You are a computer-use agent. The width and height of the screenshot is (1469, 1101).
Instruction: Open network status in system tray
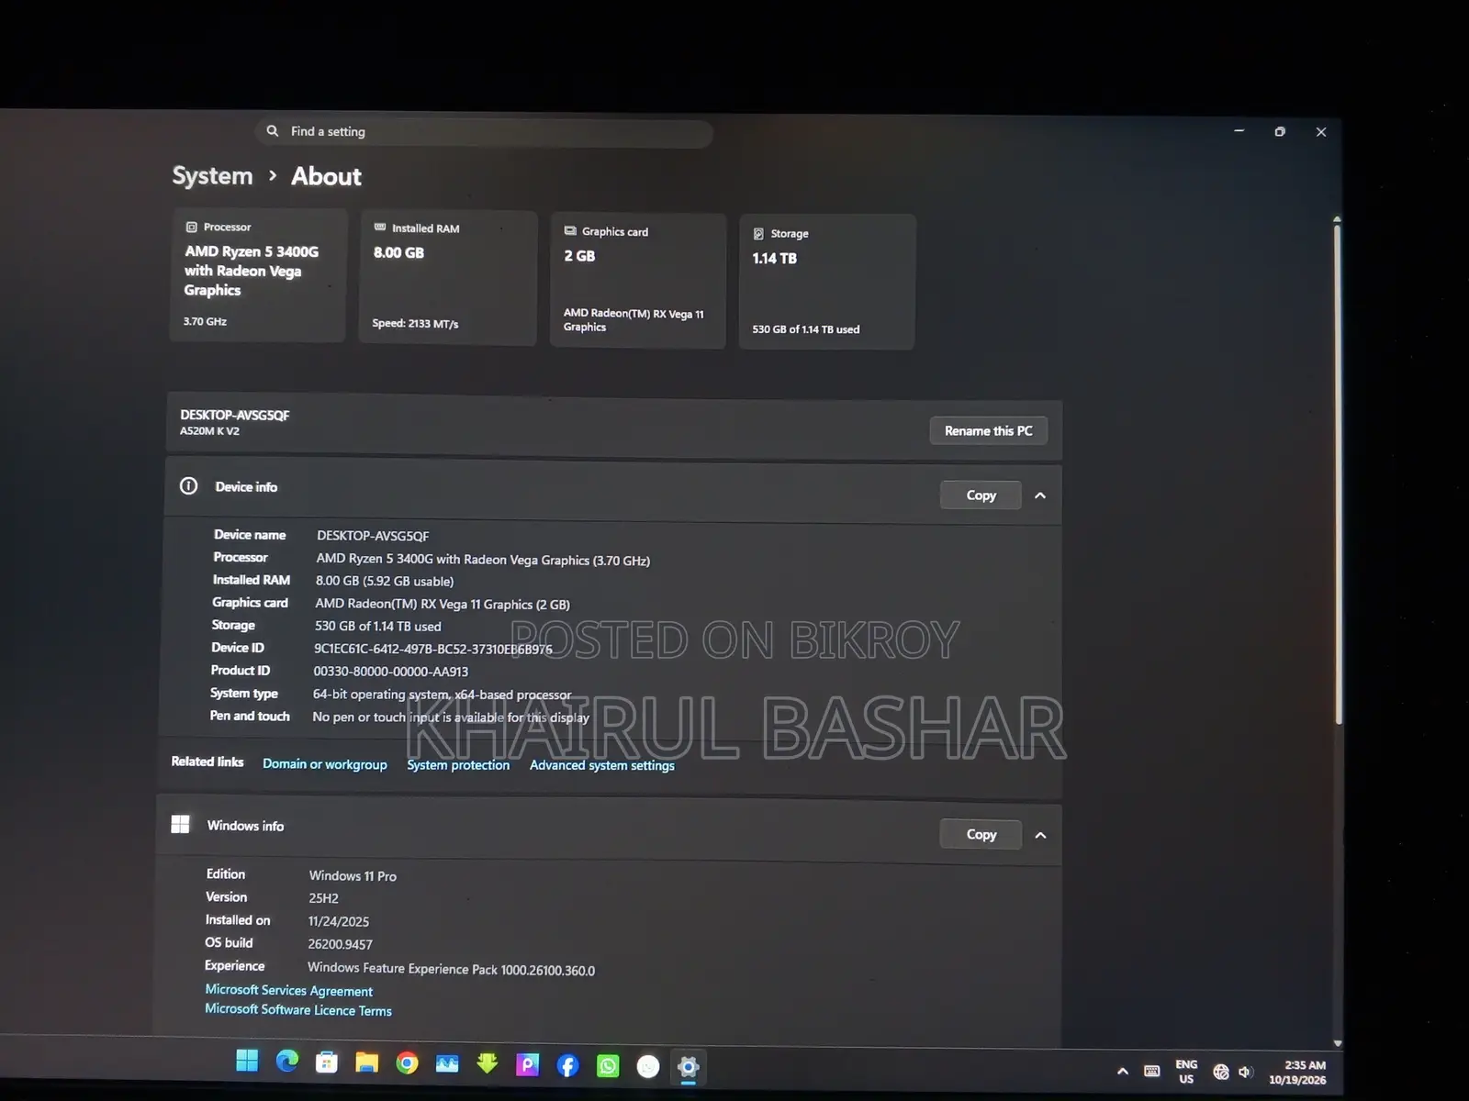coord(1221,1072)
